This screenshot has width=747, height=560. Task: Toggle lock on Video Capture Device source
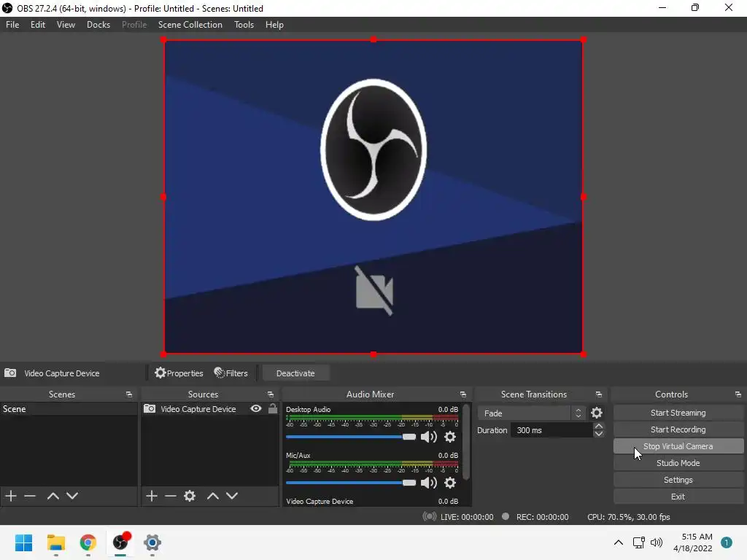click(x=273, y=408)
